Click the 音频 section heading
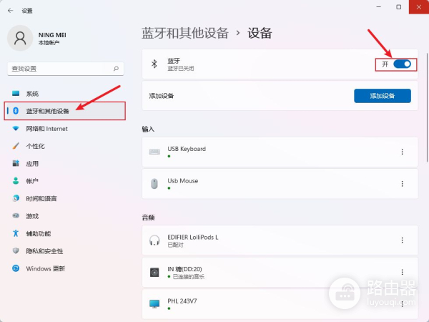 [x=148, y=218]
